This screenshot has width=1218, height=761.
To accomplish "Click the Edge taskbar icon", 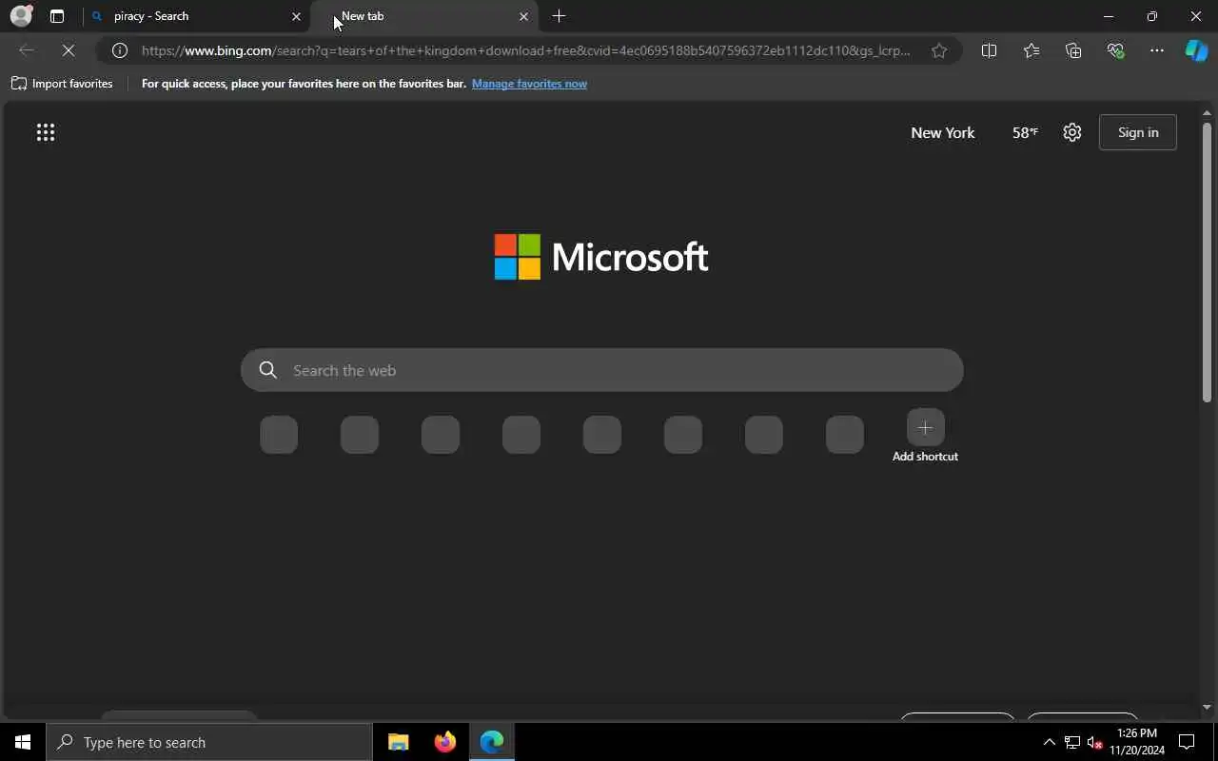I will coord(492,742).
